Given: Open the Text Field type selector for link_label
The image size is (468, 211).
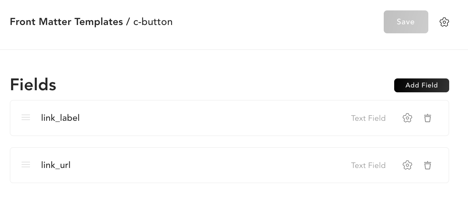Looking at the screenshot, I should (368, 118).
